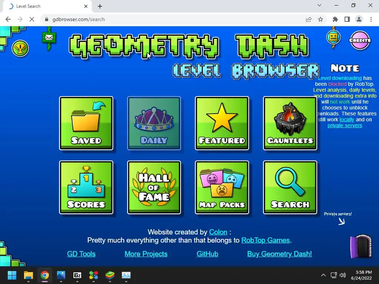Follow the RobTop Games link
This screenshot has height=284, width=379.
(x=265, y=240)
